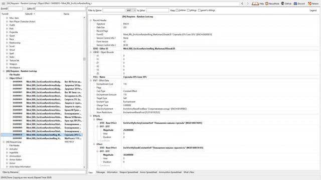Expand the Misc. Item tree node
The image size is (321, 180).
pos(7,18)
